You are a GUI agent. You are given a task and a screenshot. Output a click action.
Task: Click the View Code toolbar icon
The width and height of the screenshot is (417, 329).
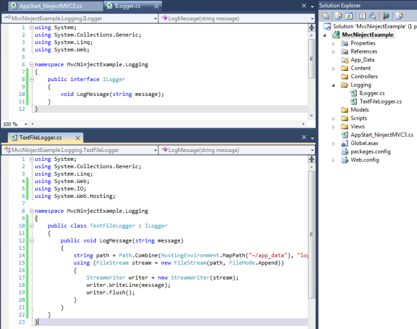(x=362, y=16)
